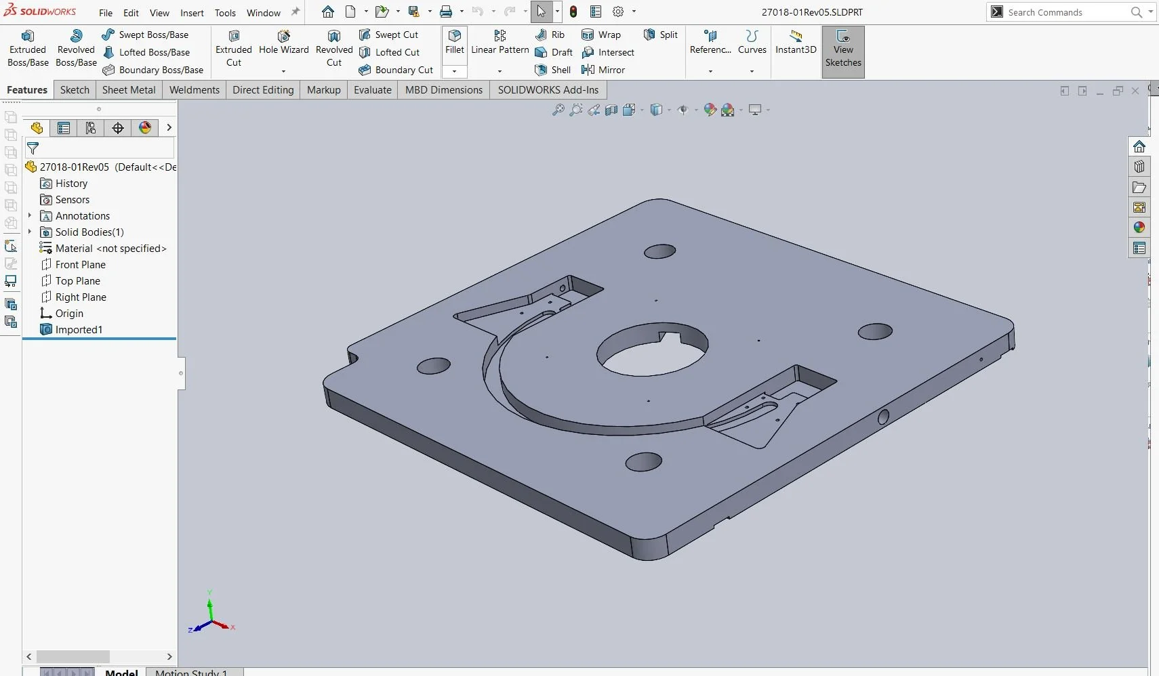Image resolution: width=1159 pixels, height=676 pixels.
Task: Open the Appearances and Scenes task pane
Action: [1139, 228]
